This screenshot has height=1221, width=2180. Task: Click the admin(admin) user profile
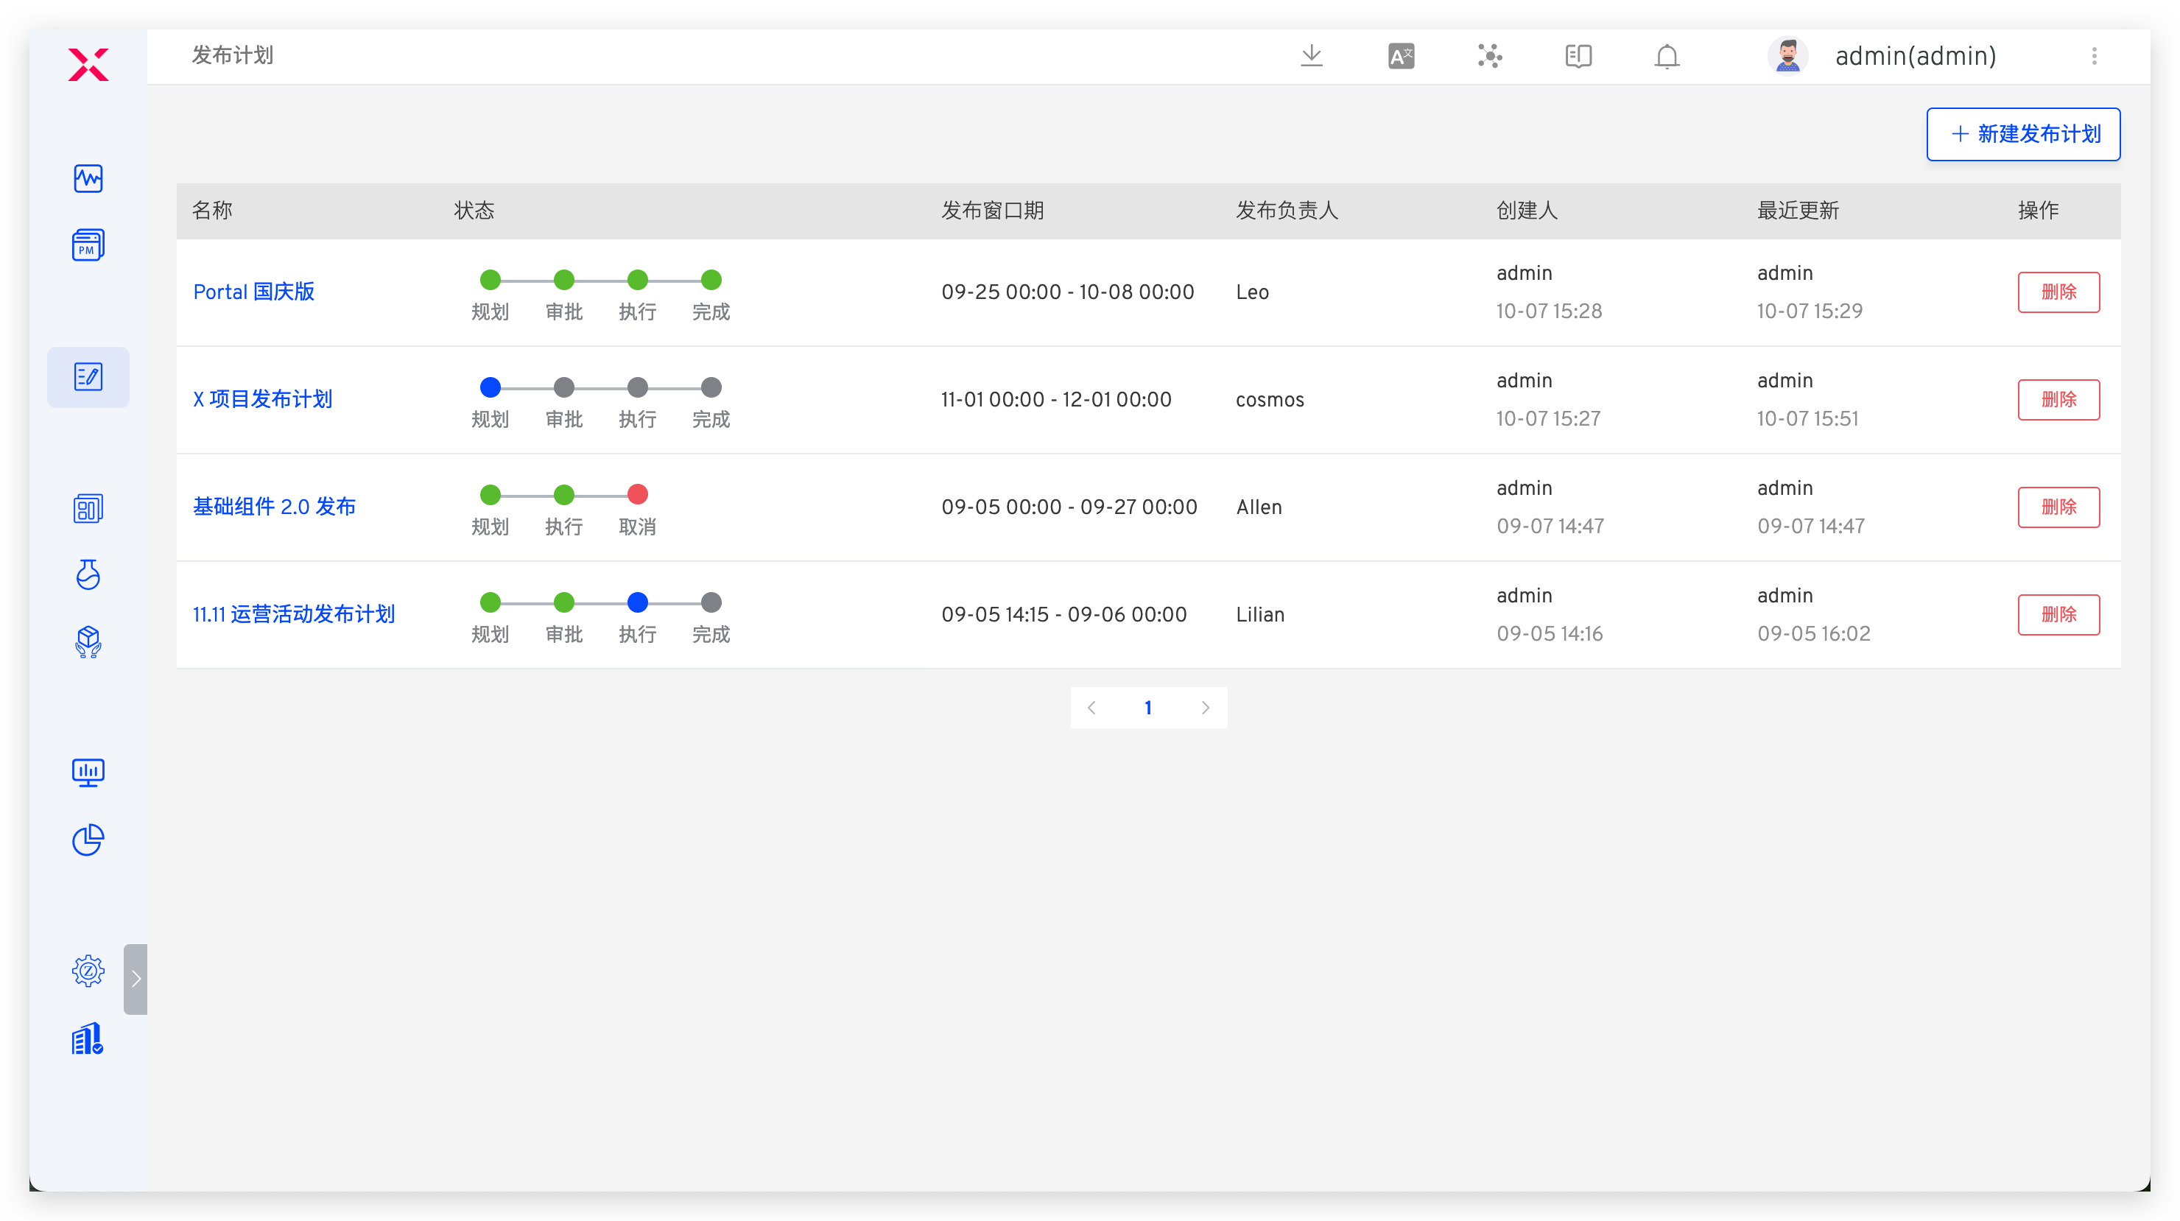[x=1914, y=56]
